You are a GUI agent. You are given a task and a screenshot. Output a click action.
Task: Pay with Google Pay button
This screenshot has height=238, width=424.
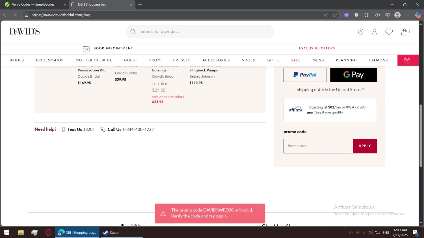tap(353, 75)
